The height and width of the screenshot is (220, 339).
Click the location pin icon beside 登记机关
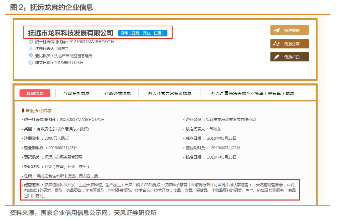point(31,56)
